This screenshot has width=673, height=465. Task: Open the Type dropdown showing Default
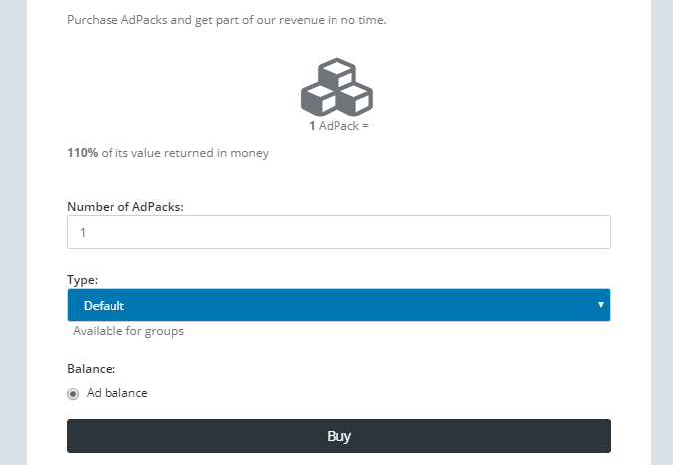[338, 305]
